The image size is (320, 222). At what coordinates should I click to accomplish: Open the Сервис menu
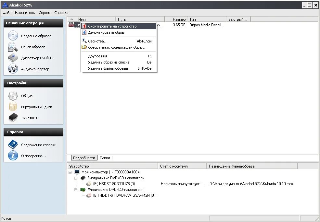point(45,13)
